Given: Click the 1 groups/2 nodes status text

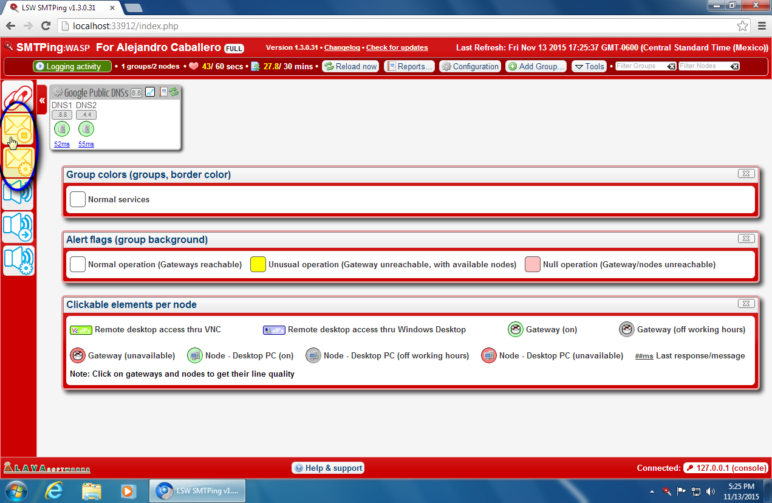Looking at the screenshot, I should click(150, 66).
